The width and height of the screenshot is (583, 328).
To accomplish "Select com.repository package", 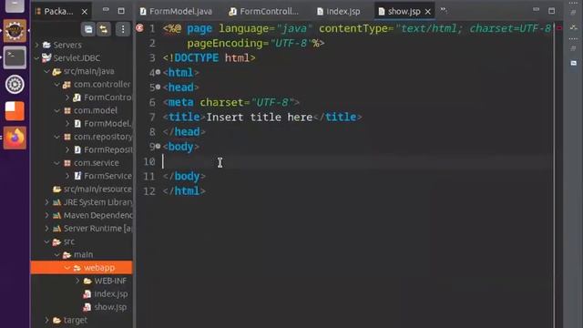I will (x=98, y=137).
